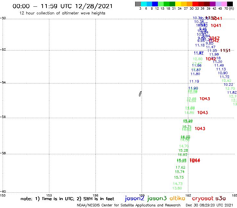Click the note about UTC time and SWH feet
Image resolution: width=237 pixels, height=208 pixels.
click(x=67, y=199)
